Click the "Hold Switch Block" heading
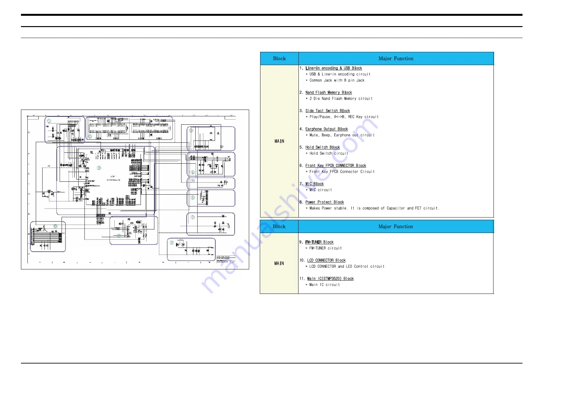This screenshot has height=407, width=576. tap(323, 147)
